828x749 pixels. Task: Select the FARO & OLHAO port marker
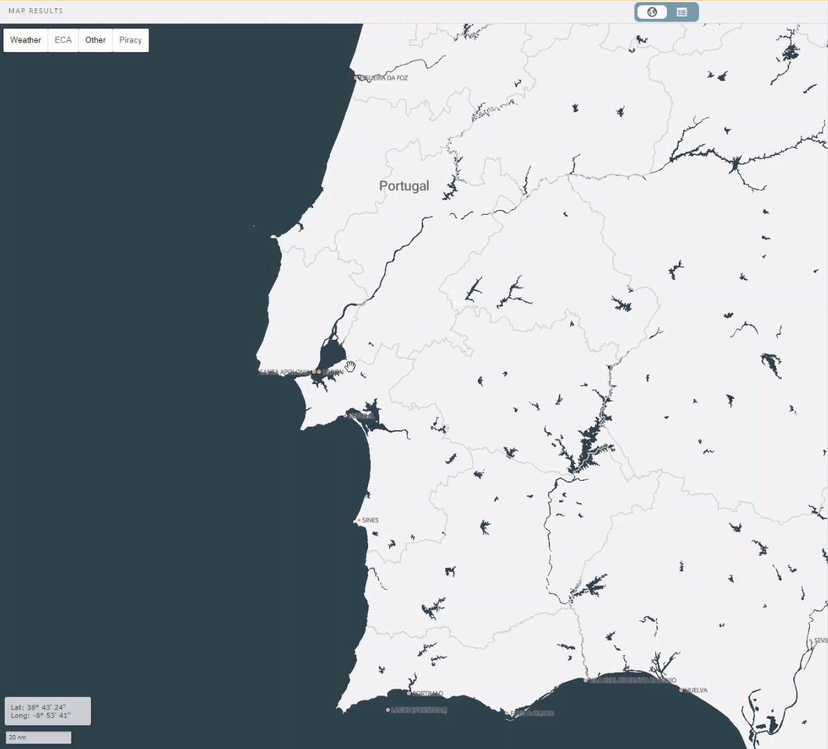pyautogui.click(x=507, y=714)
